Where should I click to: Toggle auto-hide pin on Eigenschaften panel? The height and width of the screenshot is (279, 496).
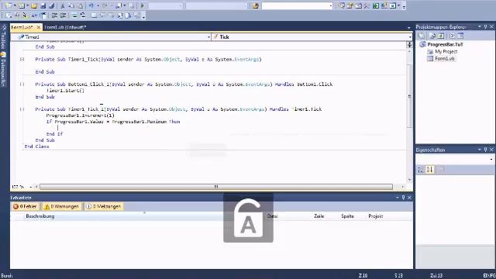coord(486,150)
